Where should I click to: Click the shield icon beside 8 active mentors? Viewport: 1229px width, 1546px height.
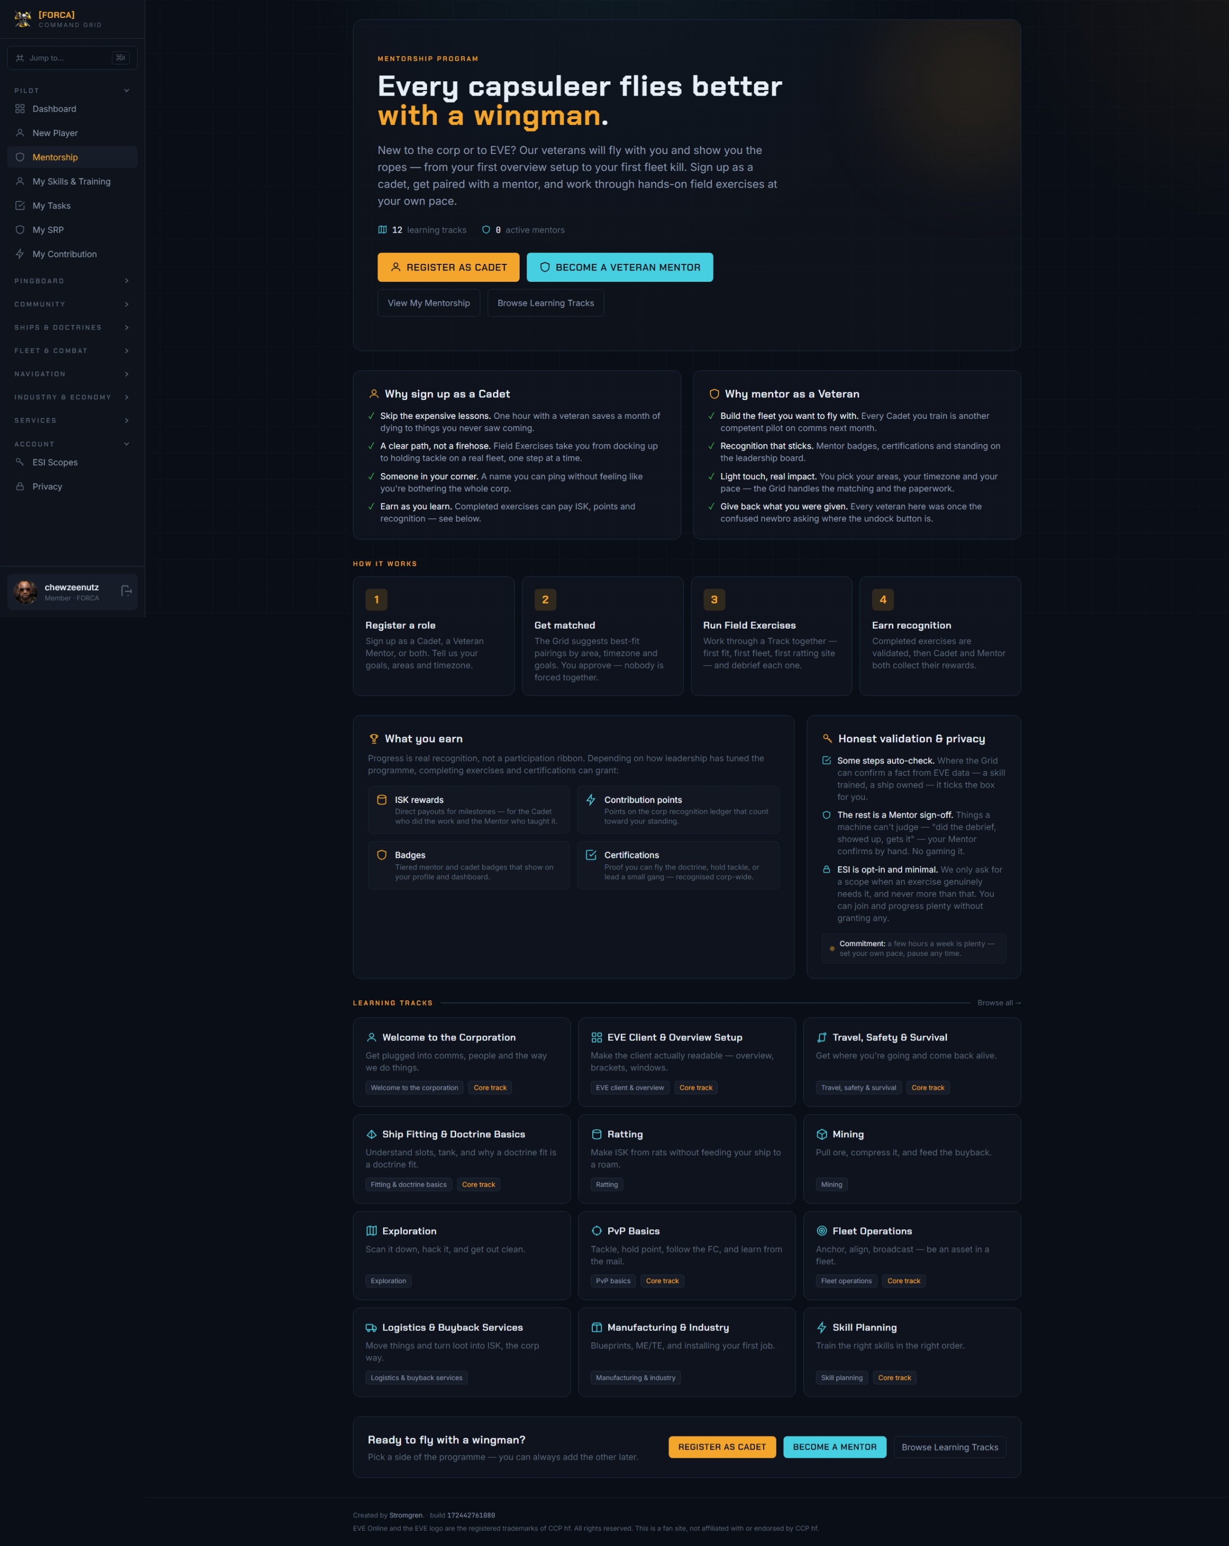(486, 230)
